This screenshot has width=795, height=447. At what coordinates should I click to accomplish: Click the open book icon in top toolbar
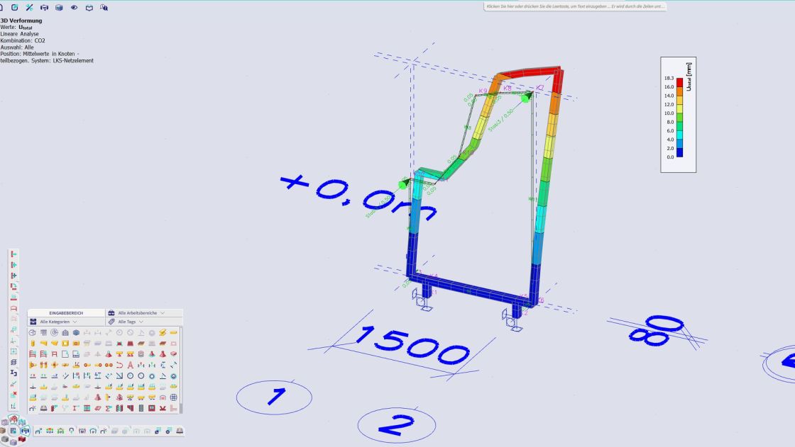89,7
